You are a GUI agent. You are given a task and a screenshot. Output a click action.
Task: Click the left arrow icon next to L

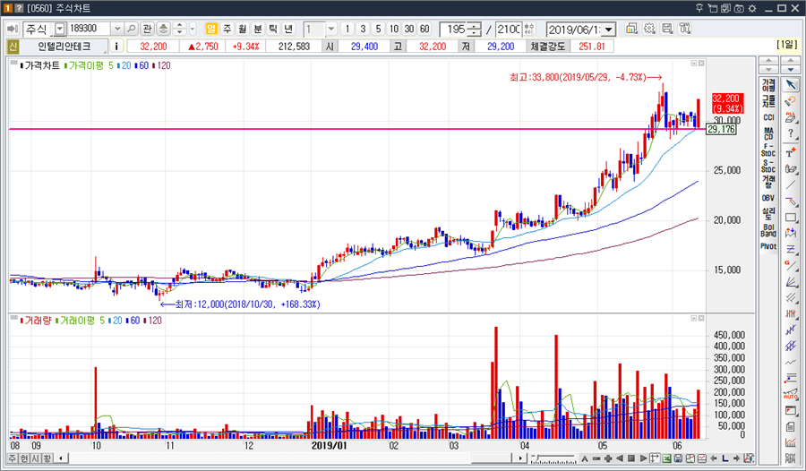tap(714, 458)
